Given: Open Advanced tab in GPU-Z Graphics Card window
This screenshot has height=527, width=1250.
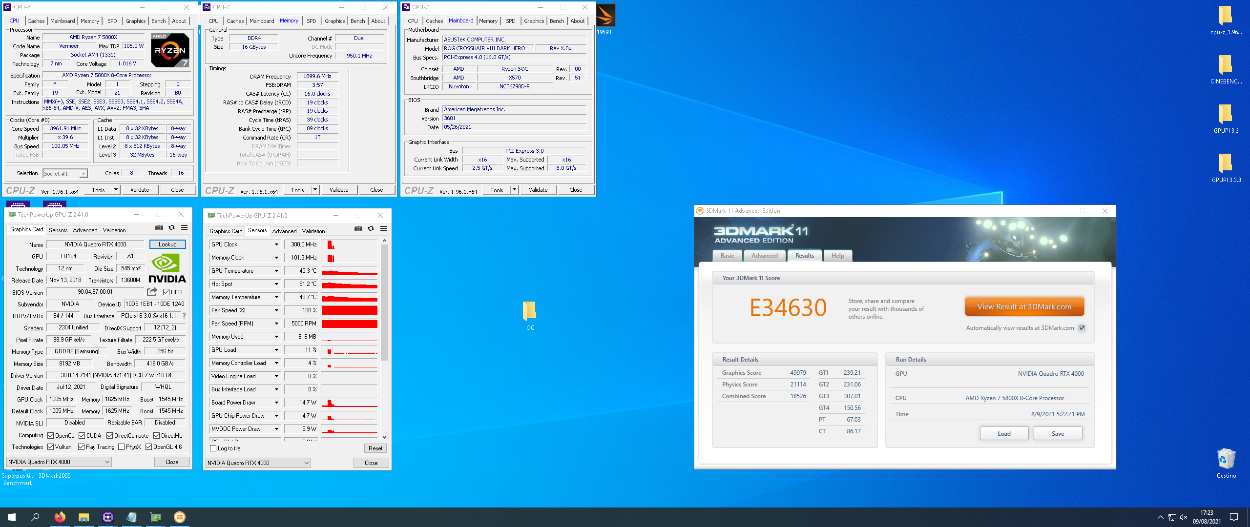Looking at the screenshot, I should [x=85, y=230].
